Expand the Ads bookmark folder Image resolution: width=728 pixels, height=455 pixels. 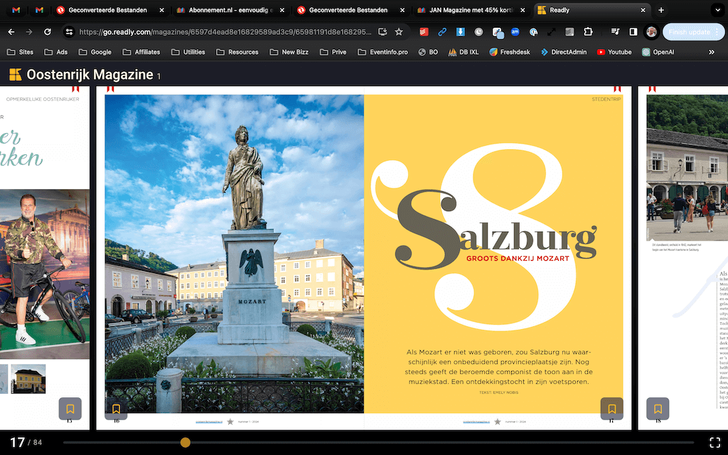[x=55, y=52]
